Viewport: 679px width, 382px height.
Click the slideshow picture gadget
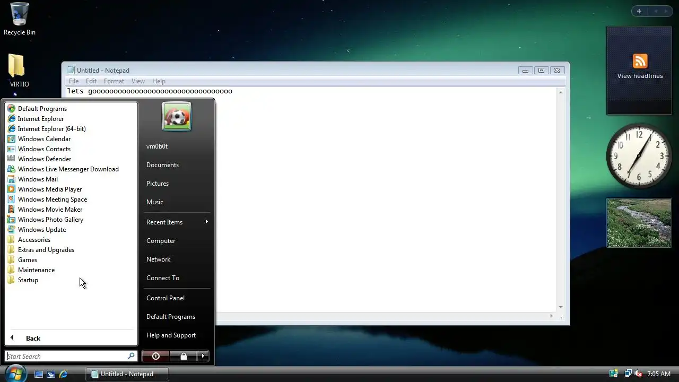(639, 223)
